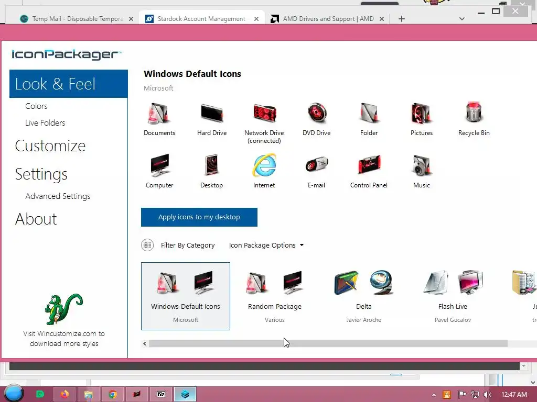Click the package list horizontal scrollbar
The height and width of the screenshot is (402, 537).
[328, 343]
